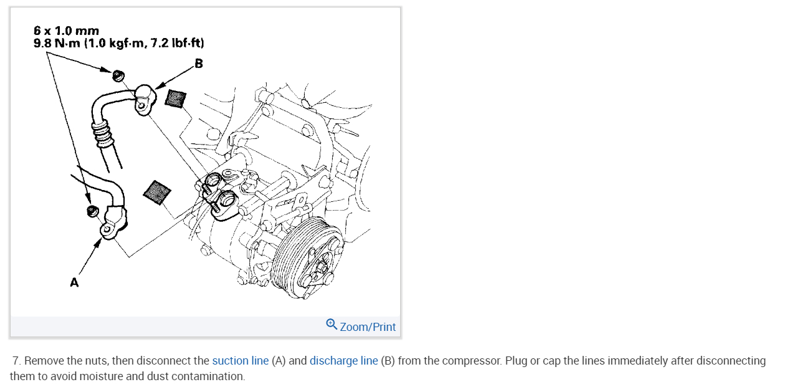Follow the discharge line hyperlink
The width and height of the screenshot is (789, 387).
(343, 361)
